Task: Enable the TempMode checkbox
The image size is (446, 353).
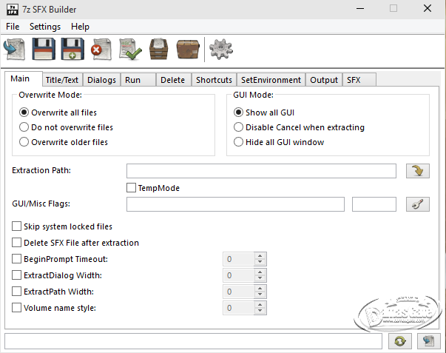Action: coord(131,188)
